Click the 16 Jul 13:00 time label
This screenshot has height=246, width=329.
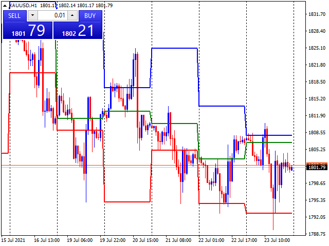47,240
